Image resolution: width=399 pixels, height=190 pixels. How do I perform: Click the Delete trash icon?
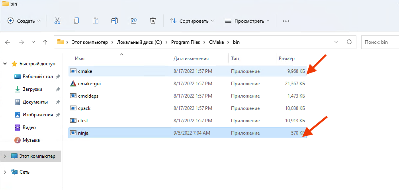coord(153,21)
